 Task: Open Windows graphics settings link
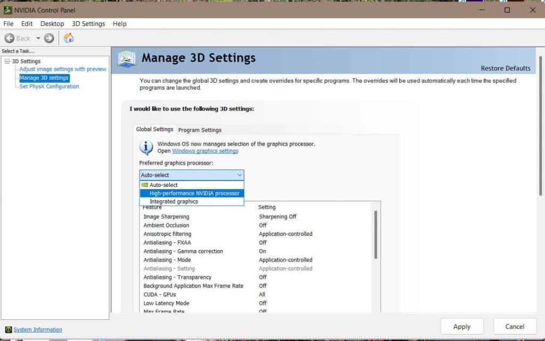(204, 151)
